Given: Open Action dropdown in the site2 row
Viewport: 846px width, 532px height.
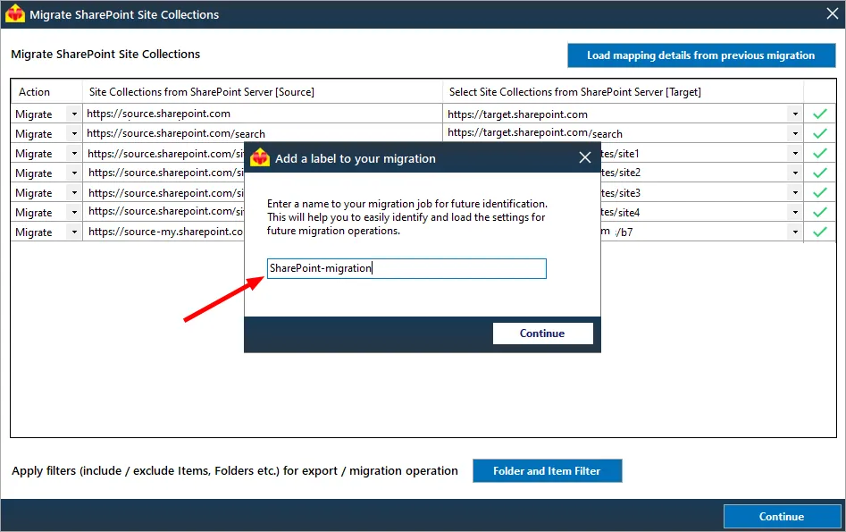Looking at the screenshot, I should [74, 173].
